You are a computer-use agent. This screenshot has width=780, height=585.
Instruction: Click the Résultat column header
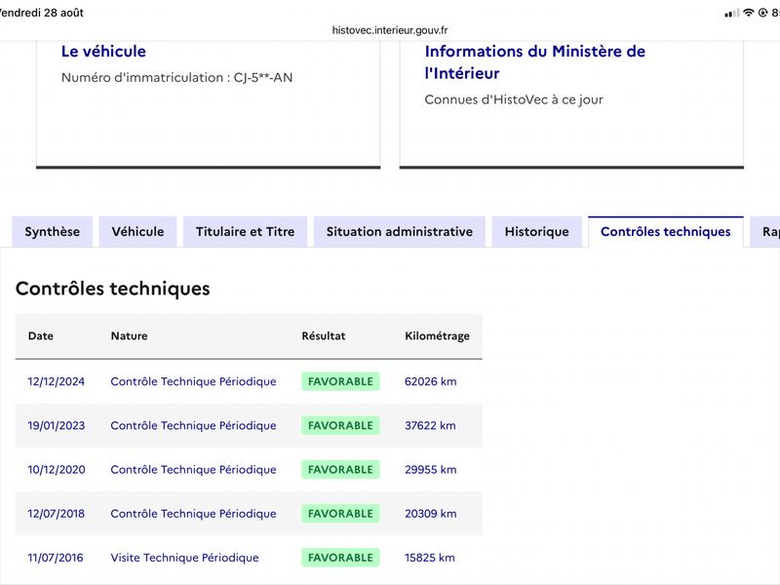pos(324,335)
